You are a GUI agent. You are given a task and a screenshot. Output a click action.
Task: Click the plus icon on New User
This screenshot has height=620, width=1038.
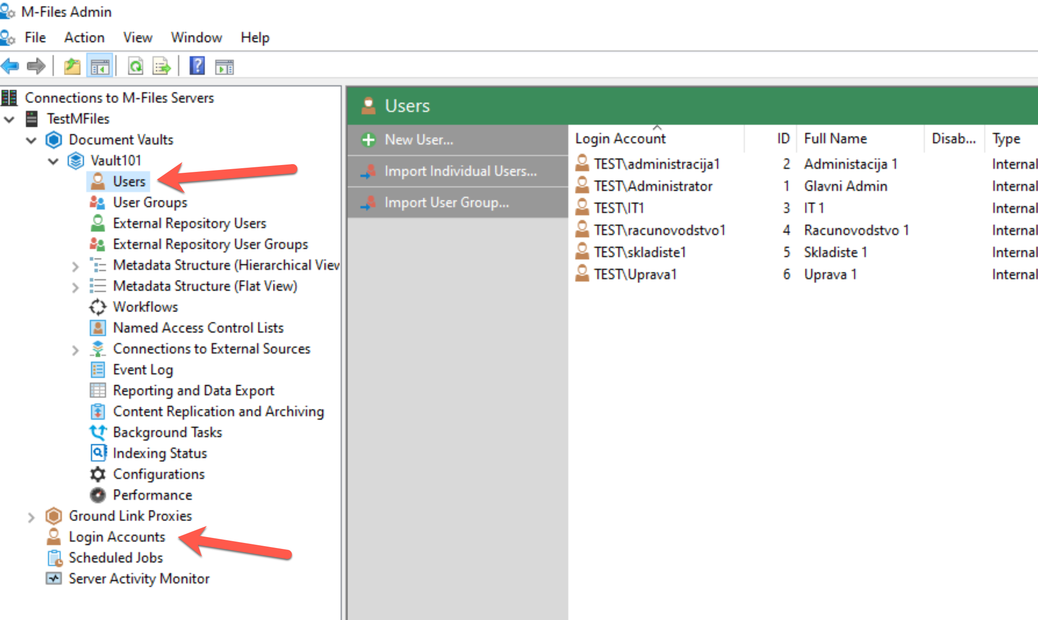368,140
